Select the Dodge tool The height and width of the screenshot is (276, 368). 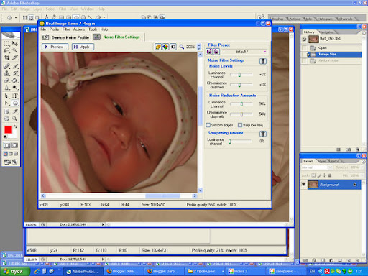pyautogui.click(x=15, y=88)
